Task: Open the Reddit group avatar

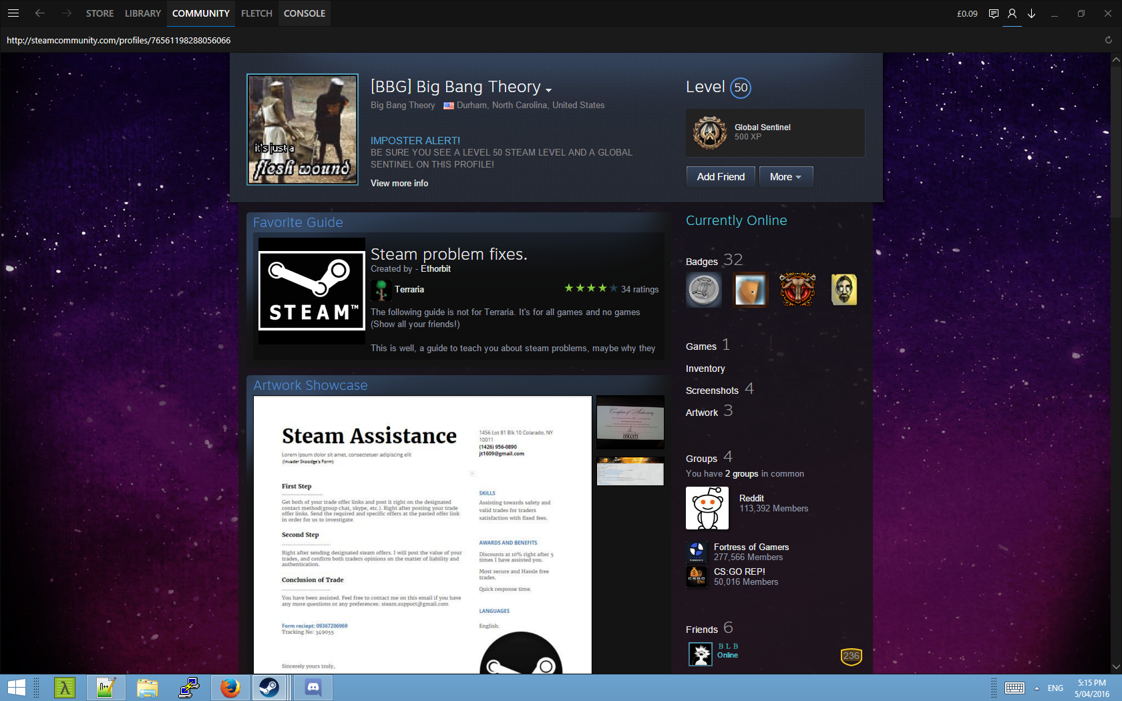Action: (x=707, y=508)
